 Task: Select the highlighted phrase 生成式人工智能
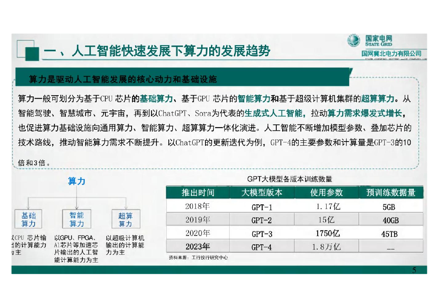tap(273, 113)
